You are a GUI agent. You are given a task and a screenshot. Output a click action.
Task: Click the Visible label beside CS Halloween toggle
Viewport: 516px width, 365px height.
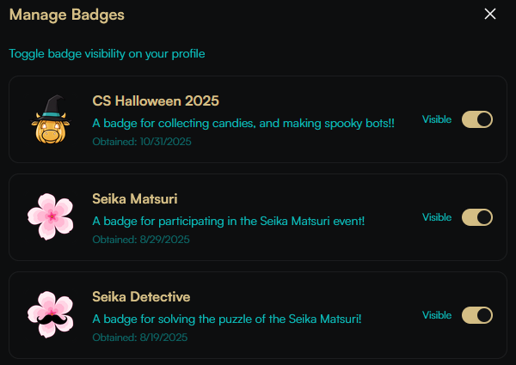click(437, 119)
